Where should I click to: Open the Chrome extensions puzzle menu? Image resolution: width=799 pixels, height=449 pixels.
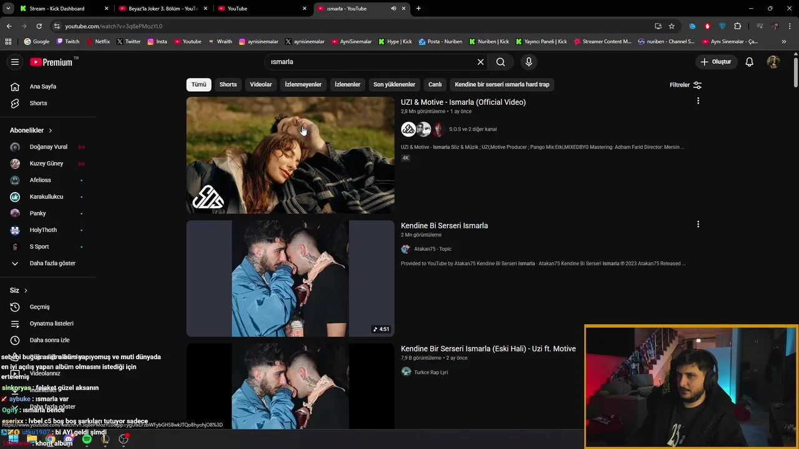tap(738, 26)
